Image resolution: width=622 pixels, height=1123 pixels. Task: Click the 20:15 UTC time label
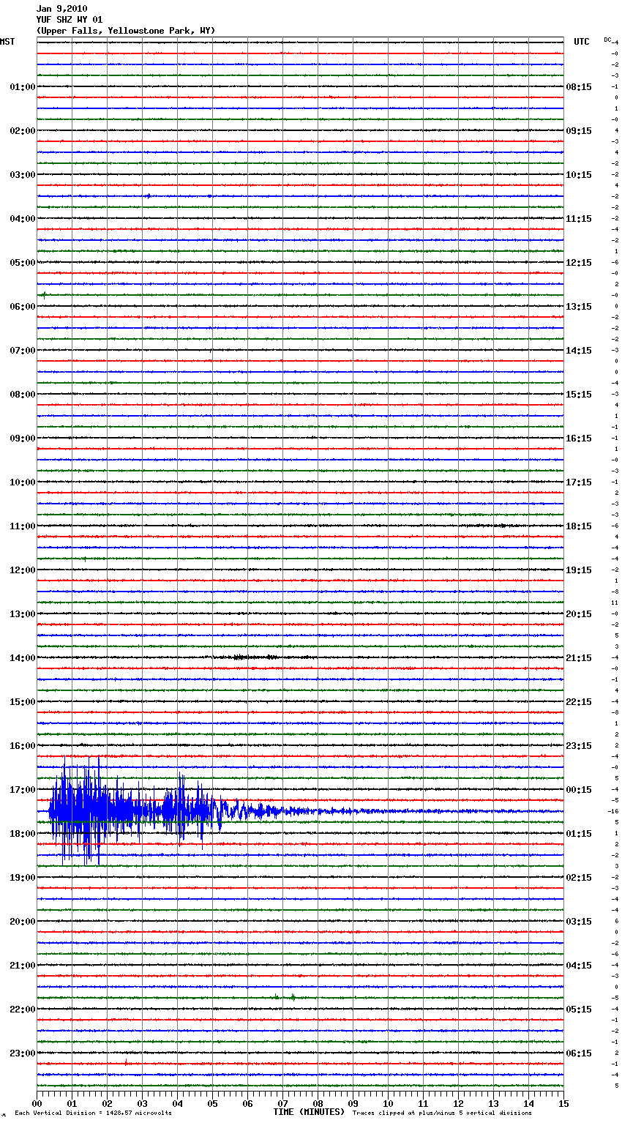579,614
